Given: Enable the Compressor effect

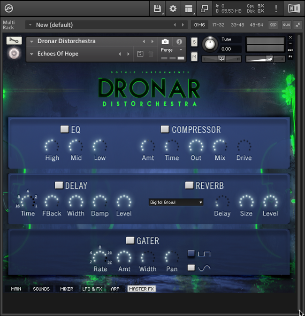Looking at the screenshot, I should pyautogui.click(x=165, y=129).
